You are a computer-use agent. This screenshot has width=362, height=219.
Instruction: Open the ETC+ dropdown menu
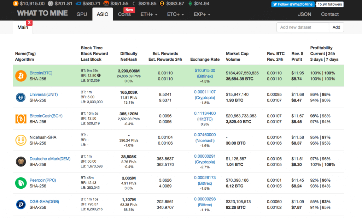point(175,14)
